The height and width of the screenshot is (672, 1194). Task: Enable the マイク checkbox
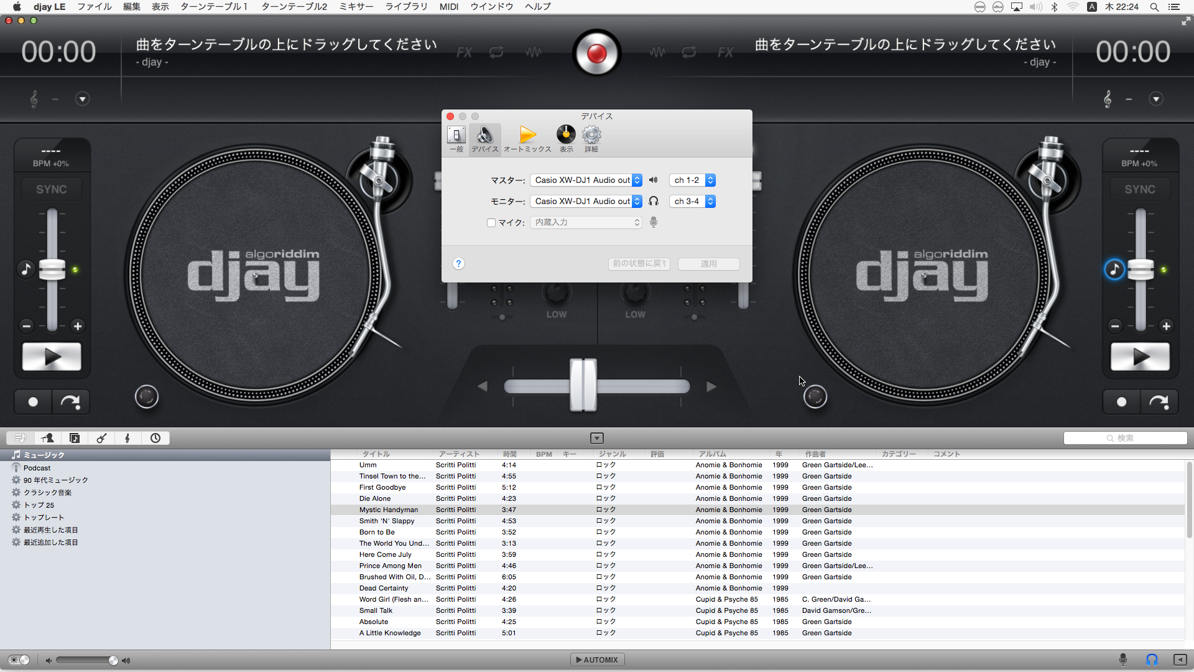click(x=491, y=223)
